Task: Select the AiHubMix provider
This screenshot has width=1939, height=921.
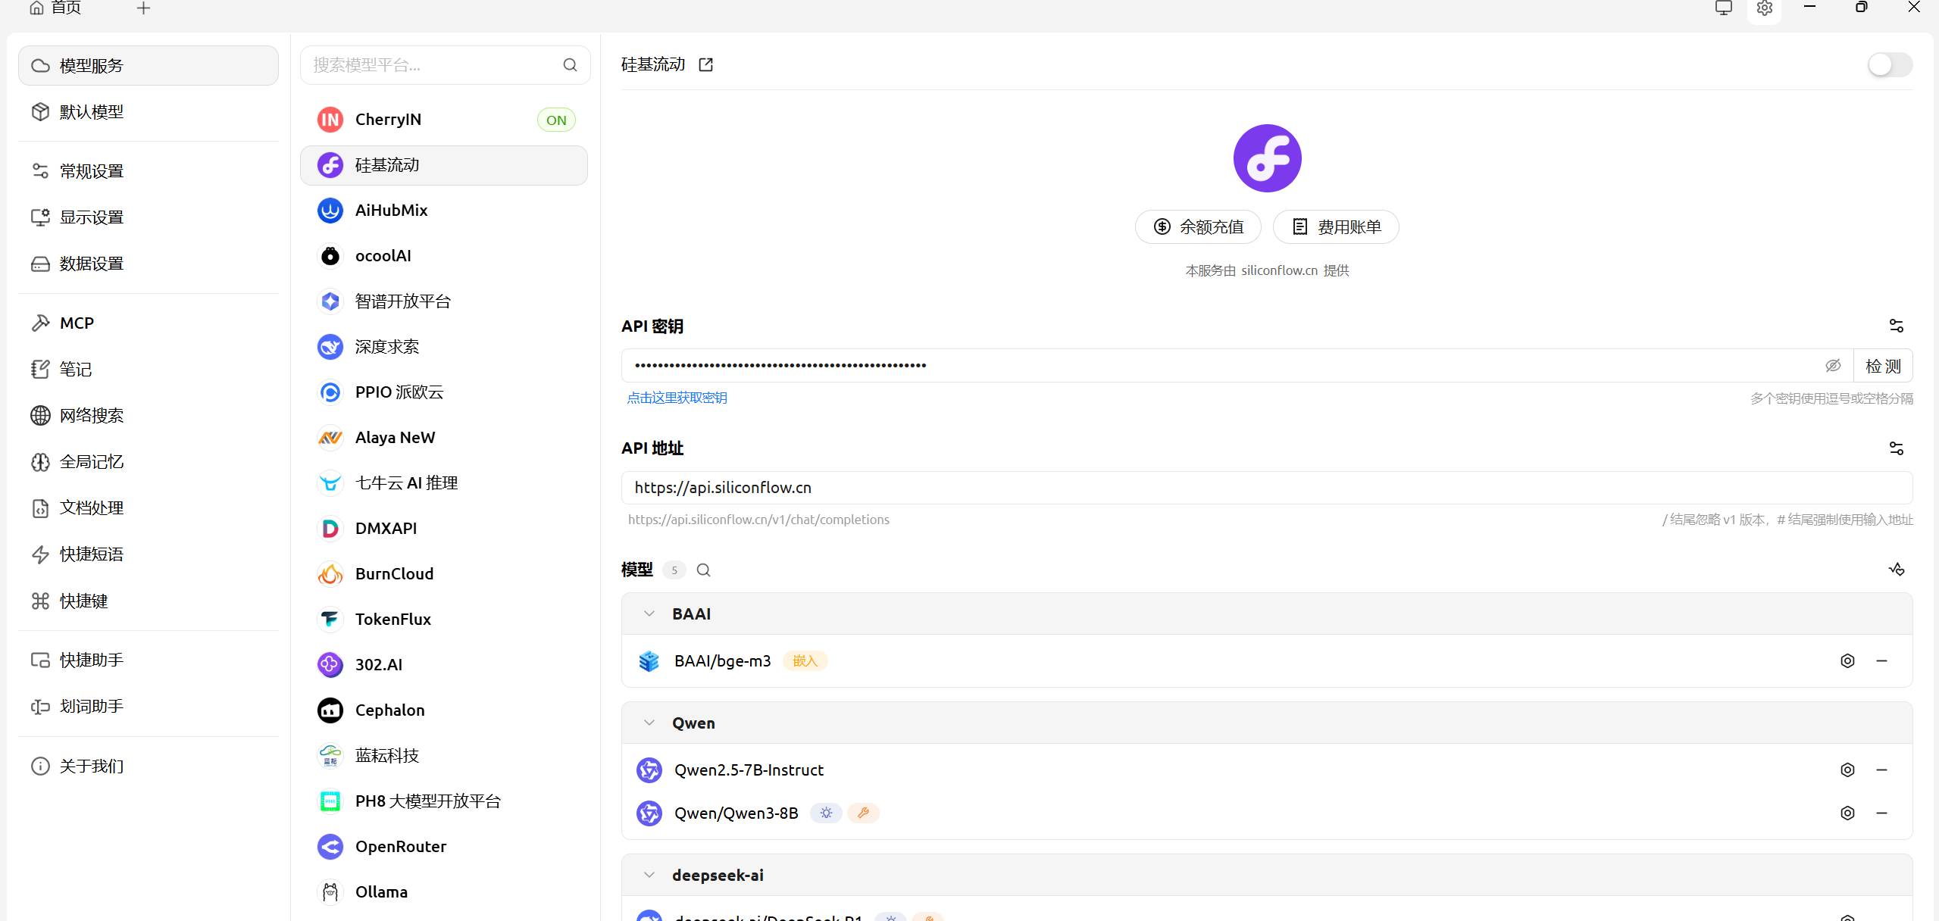Action: [444, 211]
